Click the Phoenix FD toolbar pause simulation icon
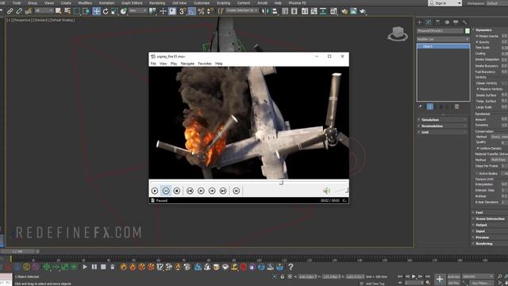Viewport: 508px width, 286px height. point(94,267)
